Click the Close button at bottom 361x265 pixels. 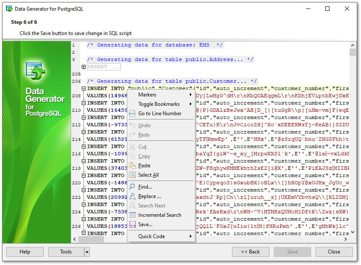334,252
